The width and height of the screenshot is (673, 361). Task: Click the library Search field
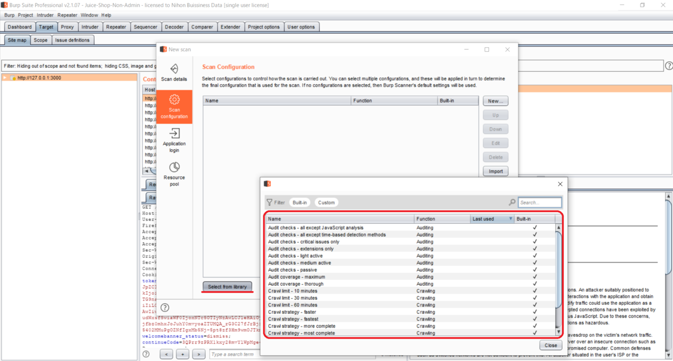point(540,202)
